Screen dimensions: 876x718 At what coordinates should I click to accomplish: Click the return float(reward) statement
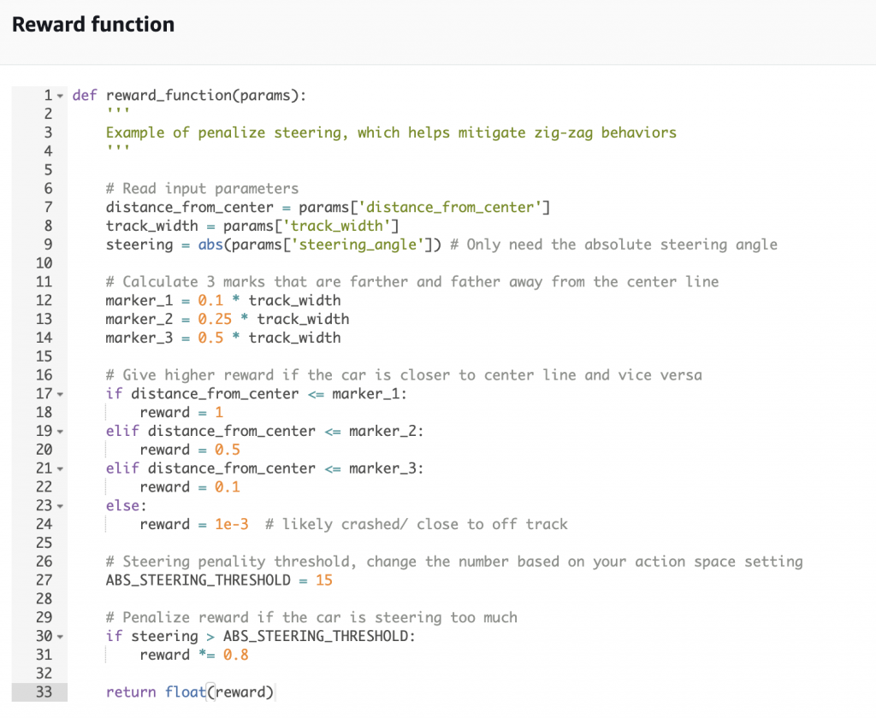coord(190,692)
